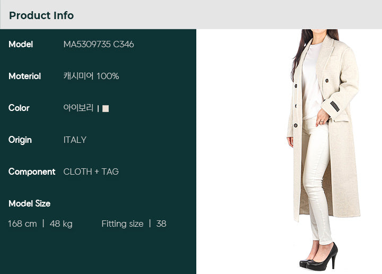Click the Material label

click(24, 76)
